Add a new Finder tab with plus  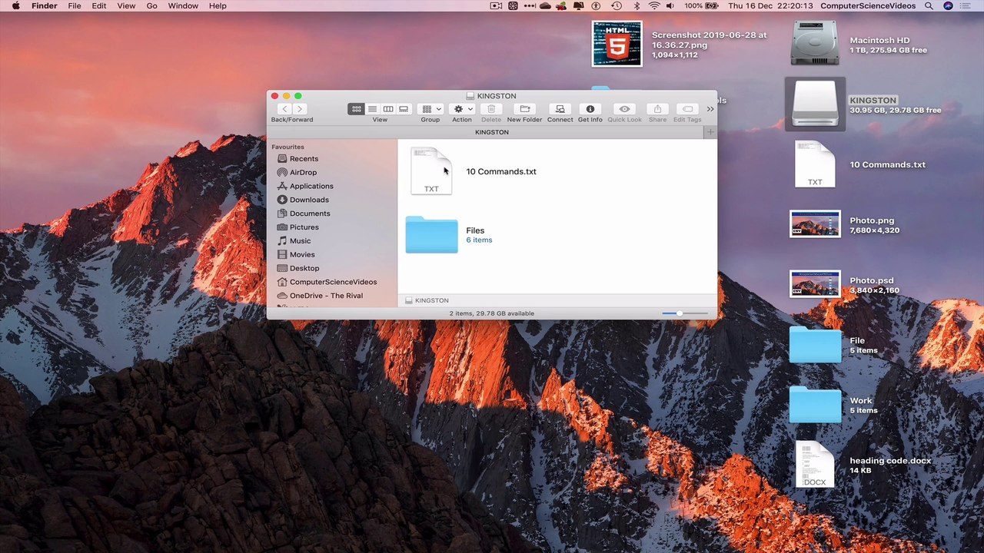(x=710, y=132)
